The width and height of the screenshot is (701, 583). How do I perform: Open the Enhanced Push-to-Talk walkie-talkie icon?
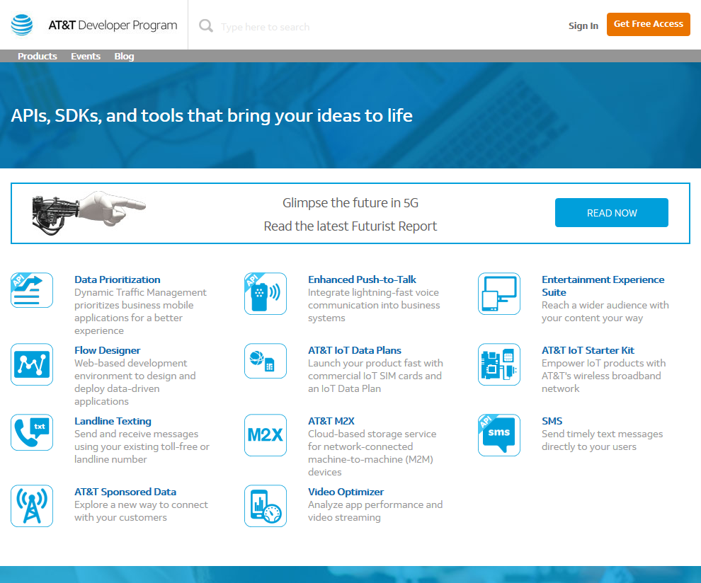(266, 294)
